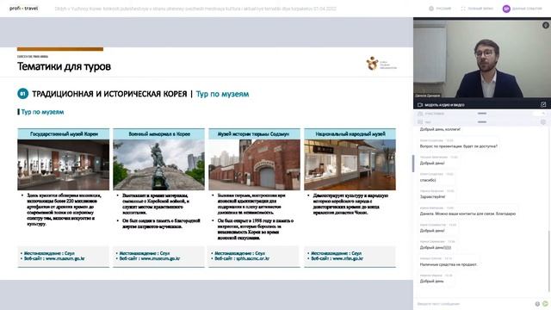The height and width of the screenshot is (310, 551).
Task: Click the full-screen mode label in header
Action: coord(480,9)
